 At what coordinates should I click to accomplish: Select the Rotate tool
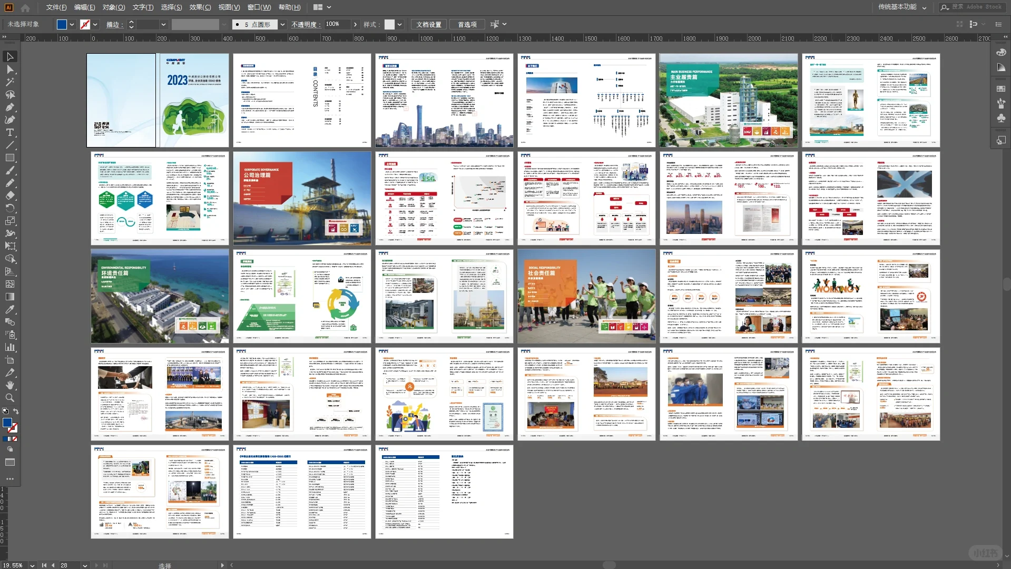9,208
